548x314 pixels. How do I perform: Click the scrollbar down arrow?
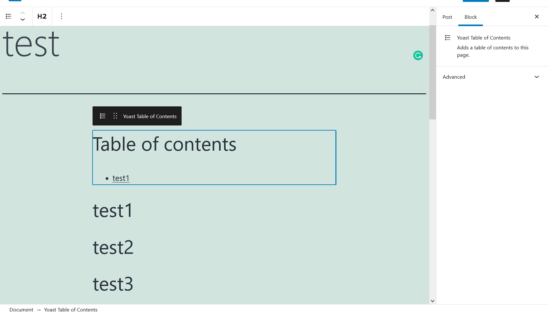click(433, 301)
